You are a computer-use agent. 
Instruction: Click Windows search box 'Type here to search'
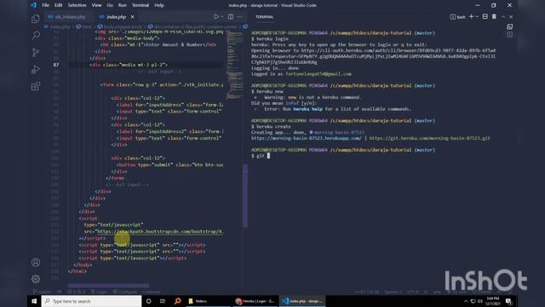(x=91, y=301)
